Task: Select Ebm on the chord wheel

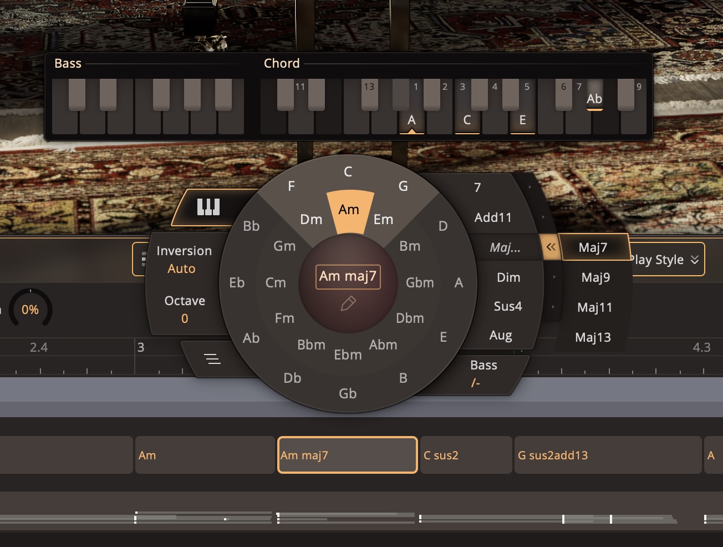Action: tap(348, 355)
